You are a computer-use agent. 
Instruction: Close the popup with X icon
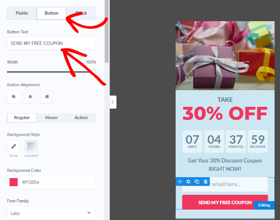pos(269,27)
